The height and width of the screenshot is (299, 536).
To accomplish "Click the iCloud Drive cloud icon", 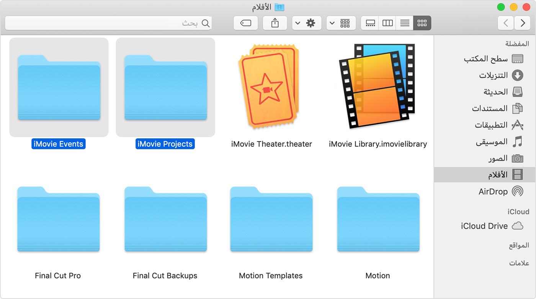I will click(517, 226).
